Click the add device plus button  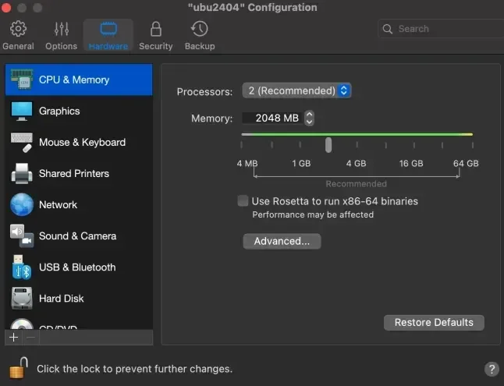13,338
